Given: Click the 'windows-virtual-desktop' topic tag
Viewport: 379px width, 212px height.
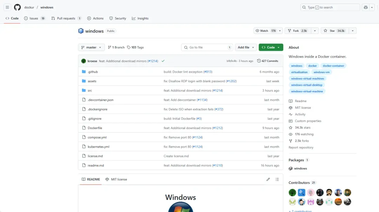Looking at the screenshot, I should pyautogui.click(x=306, y=85).
